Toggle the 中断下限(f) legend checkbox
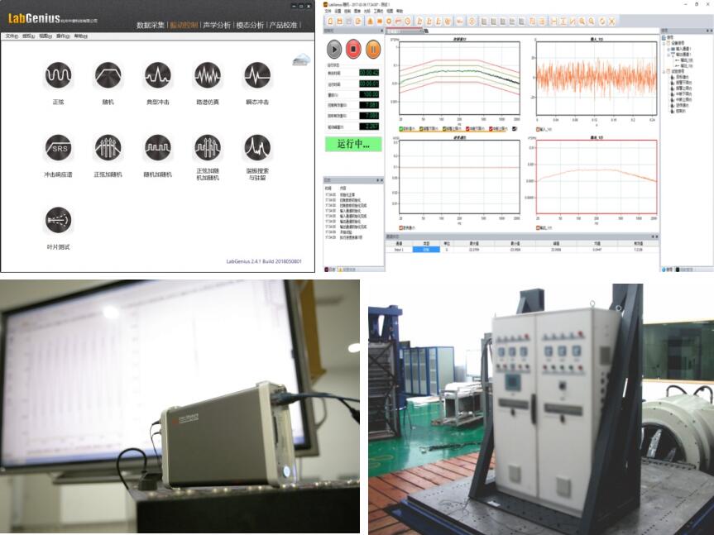Viewport: 714px width, 535px height. point(467,129)
